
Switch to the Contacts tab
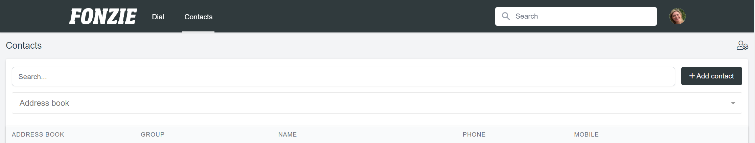tap(198, 17)
